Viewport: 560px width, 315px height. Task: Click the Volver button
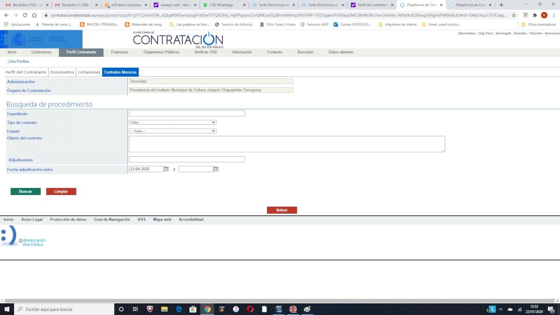282,210
